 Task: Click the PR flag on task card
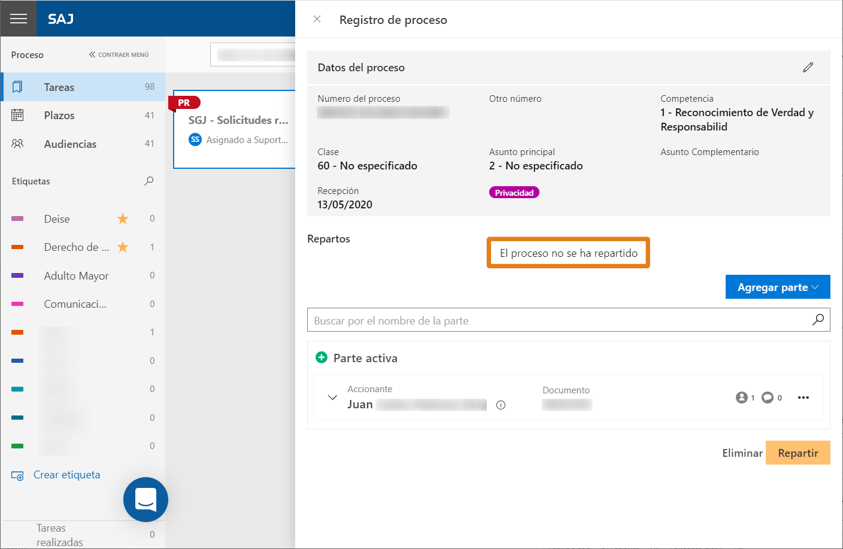click(184, 103)
